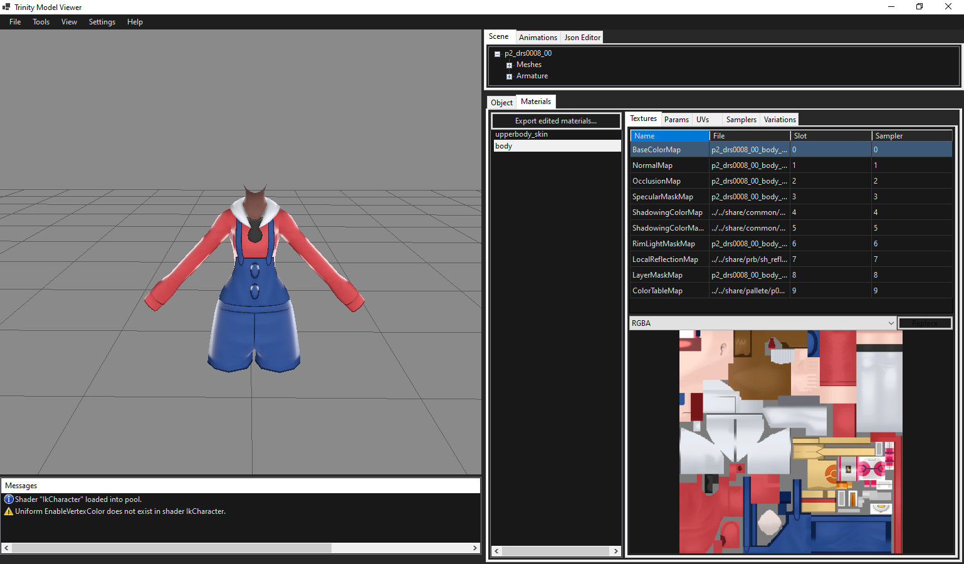
Task: Open the RGBA channel dropdown
Action: coord(763,323)
